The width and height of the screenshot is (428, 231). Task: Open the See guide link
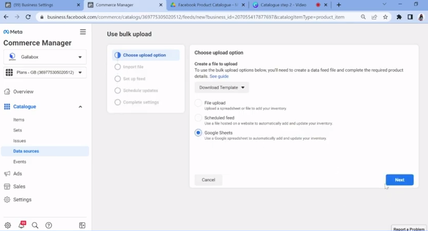tap(219, 76)
